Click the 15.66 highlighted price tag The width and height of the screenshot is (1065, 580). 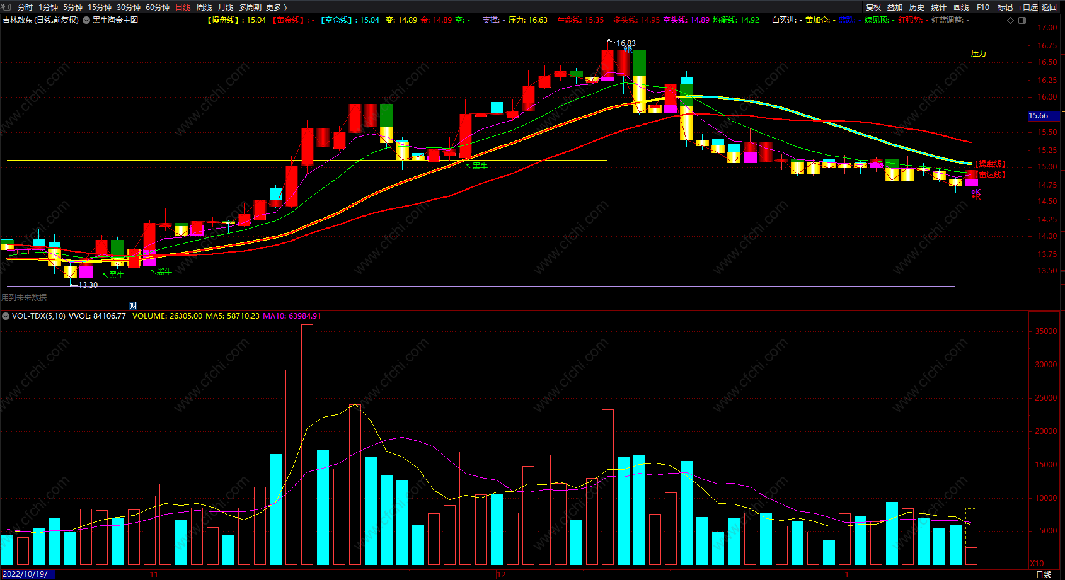(x=1044, y=116)
